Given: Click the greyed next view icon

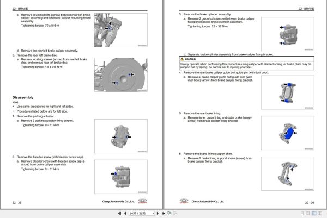Looking at the screenshot, I should point(175,213).
